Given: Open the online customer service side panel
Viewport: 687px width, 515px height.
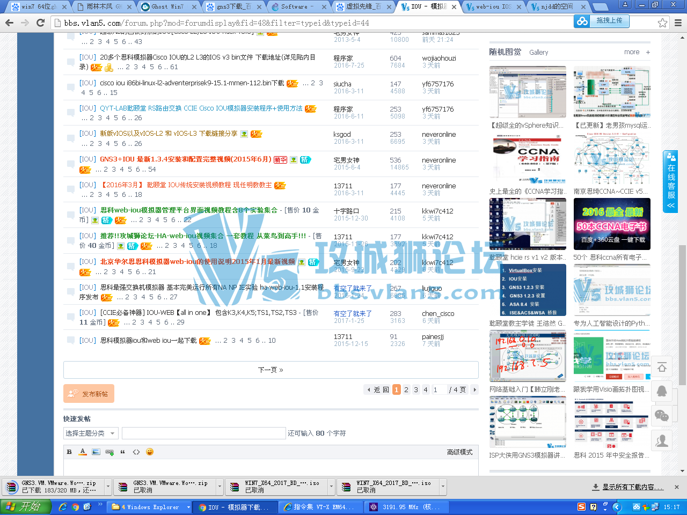Looking at the screenshot, I should point(670,181).
